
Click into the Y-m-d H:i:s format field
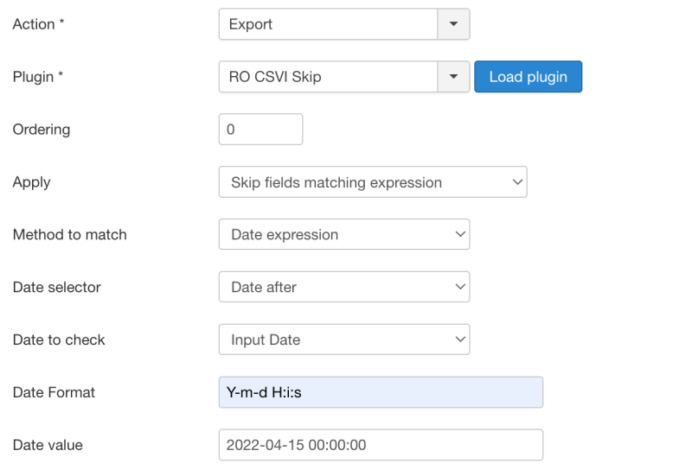(381, 392)
